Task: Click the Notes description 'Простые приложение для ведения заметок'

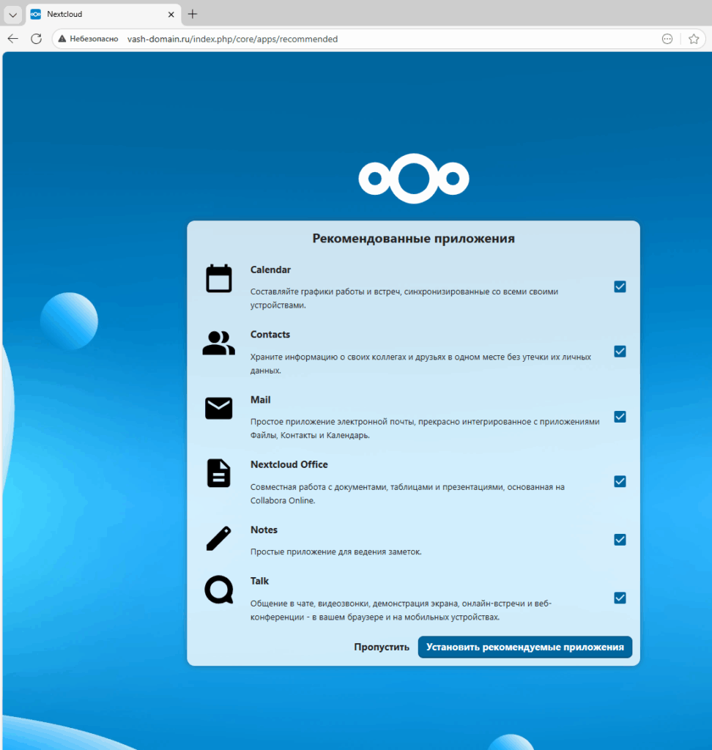Action: point(336,552)
